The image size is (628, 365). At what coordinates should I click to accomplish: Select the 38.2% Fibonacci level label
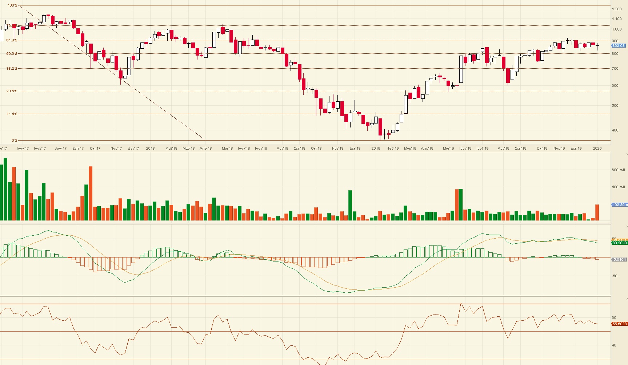click(x=12, y=68)
